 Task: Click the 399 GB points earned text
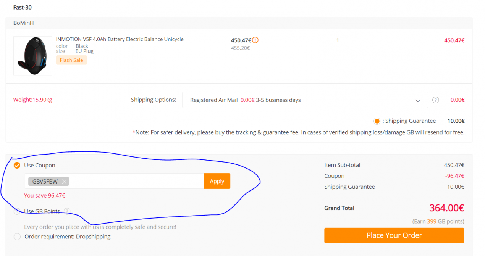432,221
